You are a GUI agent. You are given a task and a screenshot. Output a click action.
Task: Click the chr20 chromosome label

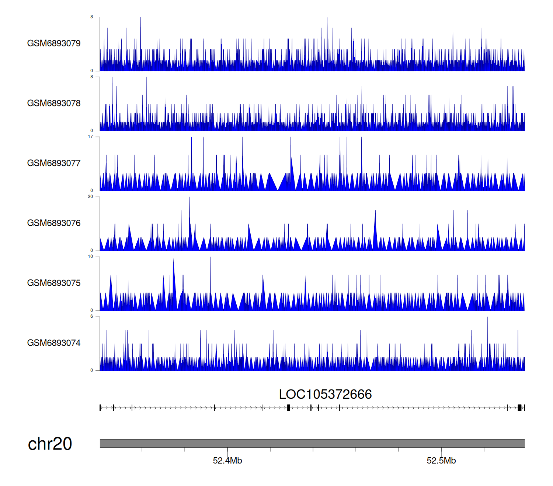pyautogui.click(x=50, y=444)
